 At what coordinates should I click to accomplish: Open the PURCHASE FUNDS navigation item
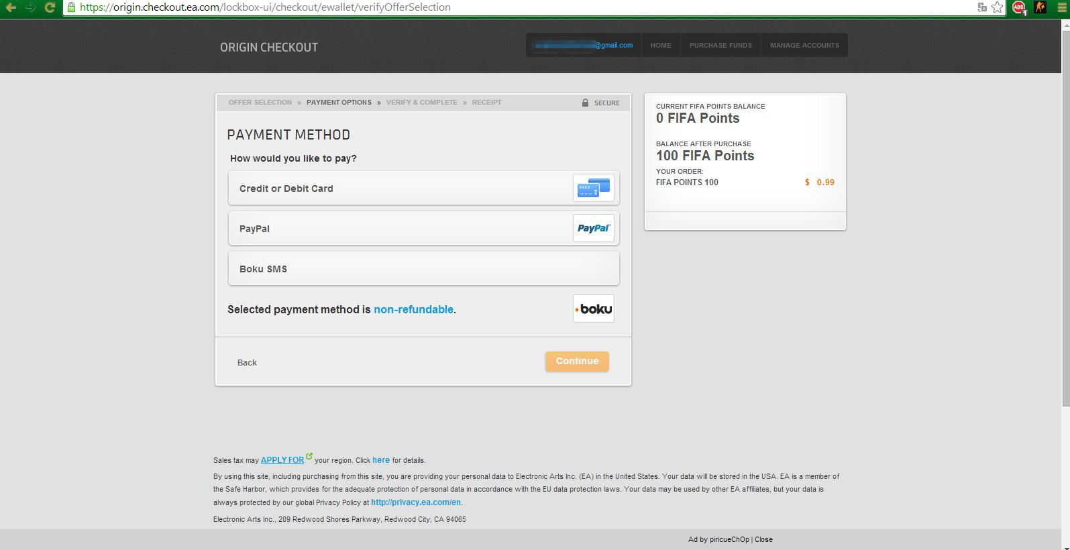[x=720, y=46]
